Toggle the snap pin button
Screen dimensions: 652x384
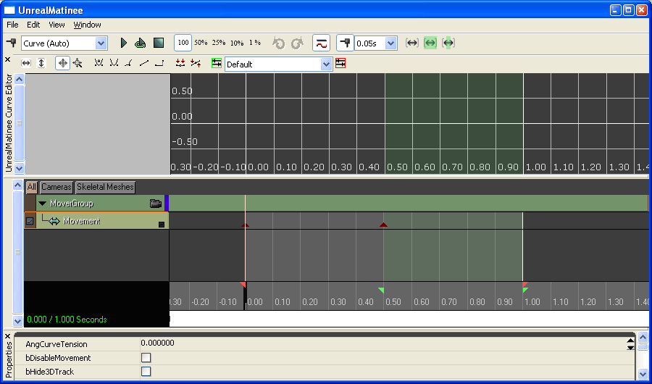[x=345, y=43]
